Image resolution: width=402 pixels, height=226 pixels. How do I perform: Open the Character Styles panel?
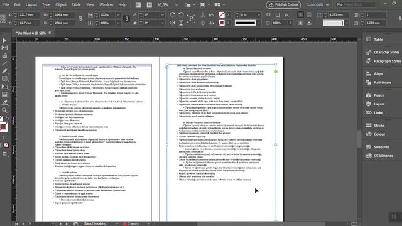tap(384, 52)
